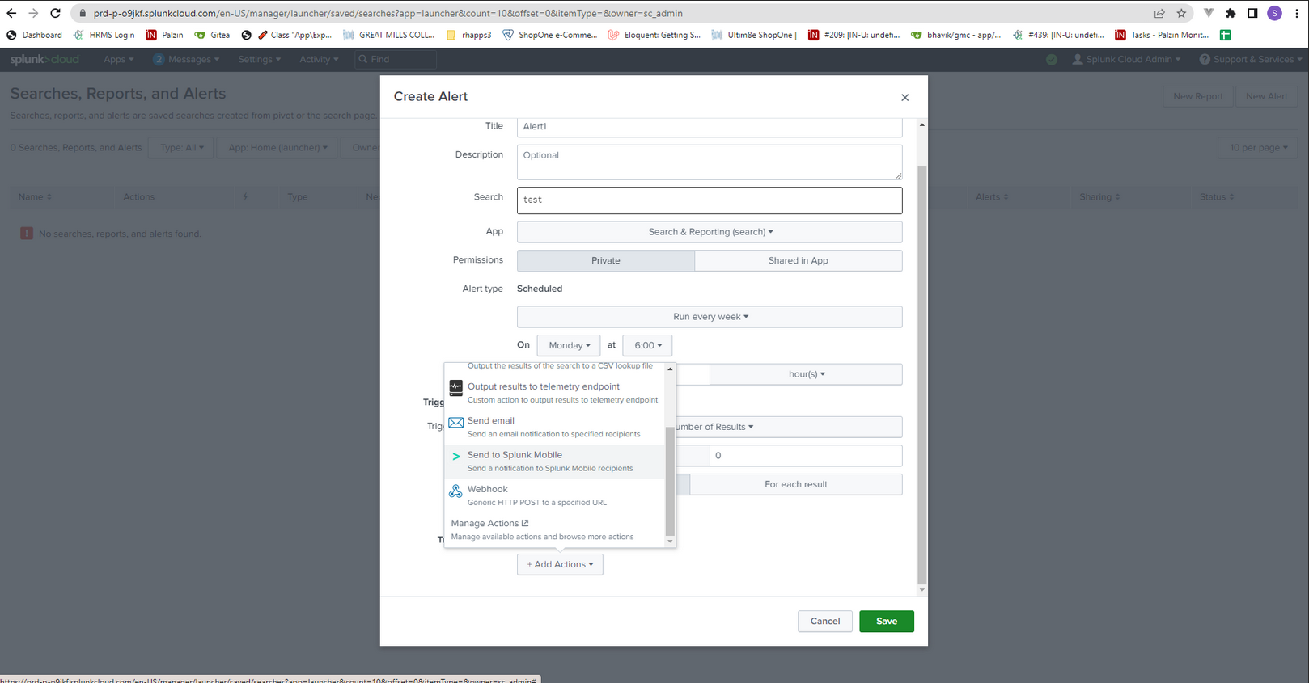Go back in browser history
The image size is (1309, 683).
pyautogui.click(x=11, y=13)
